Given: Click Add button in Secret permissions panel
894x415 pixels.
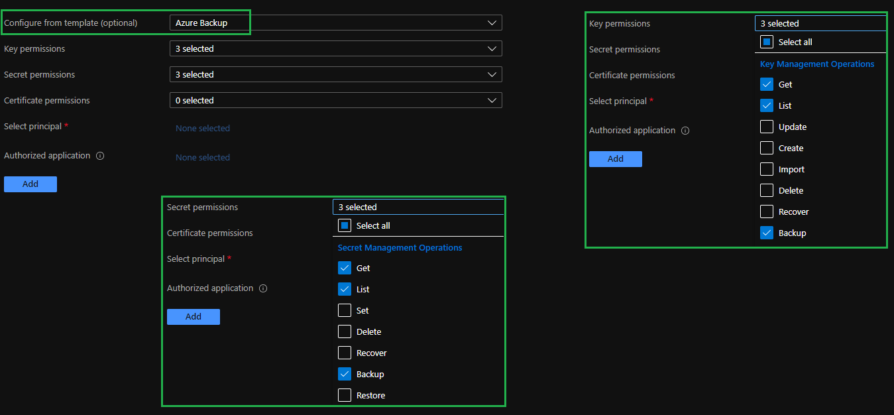Looking at the screenshot, I should point(194,316).
